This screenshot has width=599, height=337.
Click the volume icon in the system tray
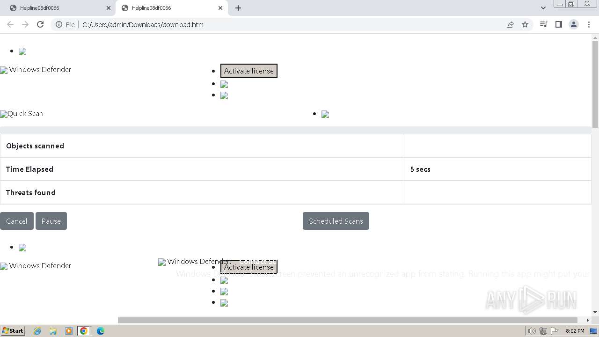532,331
